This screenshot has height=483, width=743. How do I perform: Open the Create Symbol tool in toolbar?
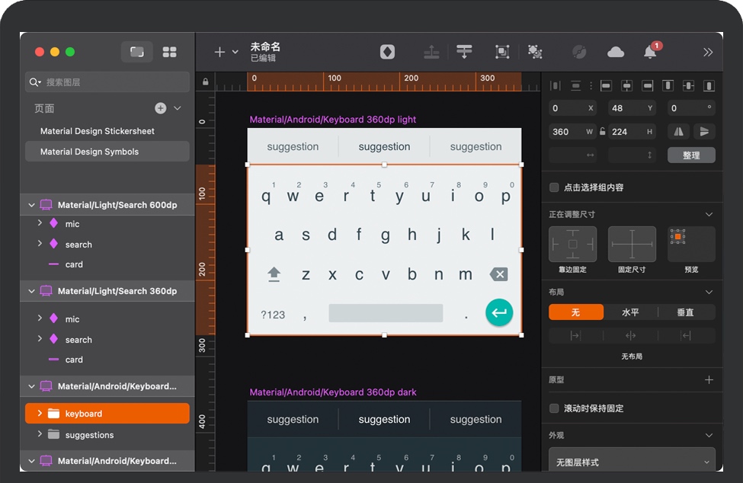388,52
